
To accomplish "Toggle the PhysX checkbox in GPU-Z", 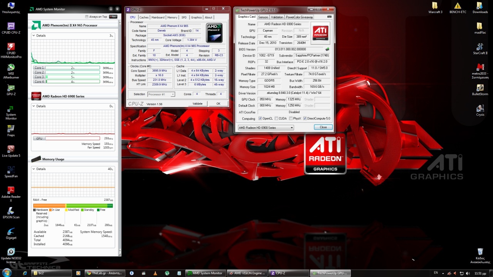I will 290,118.
